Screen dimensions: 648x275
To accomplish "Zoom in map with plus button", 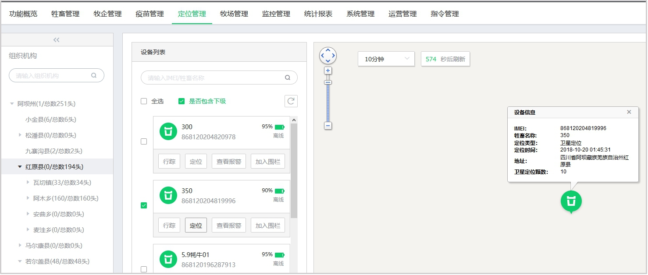I will point(328,71).
